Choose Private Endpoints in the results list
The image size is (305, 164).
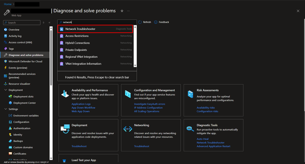coord(75,50)
